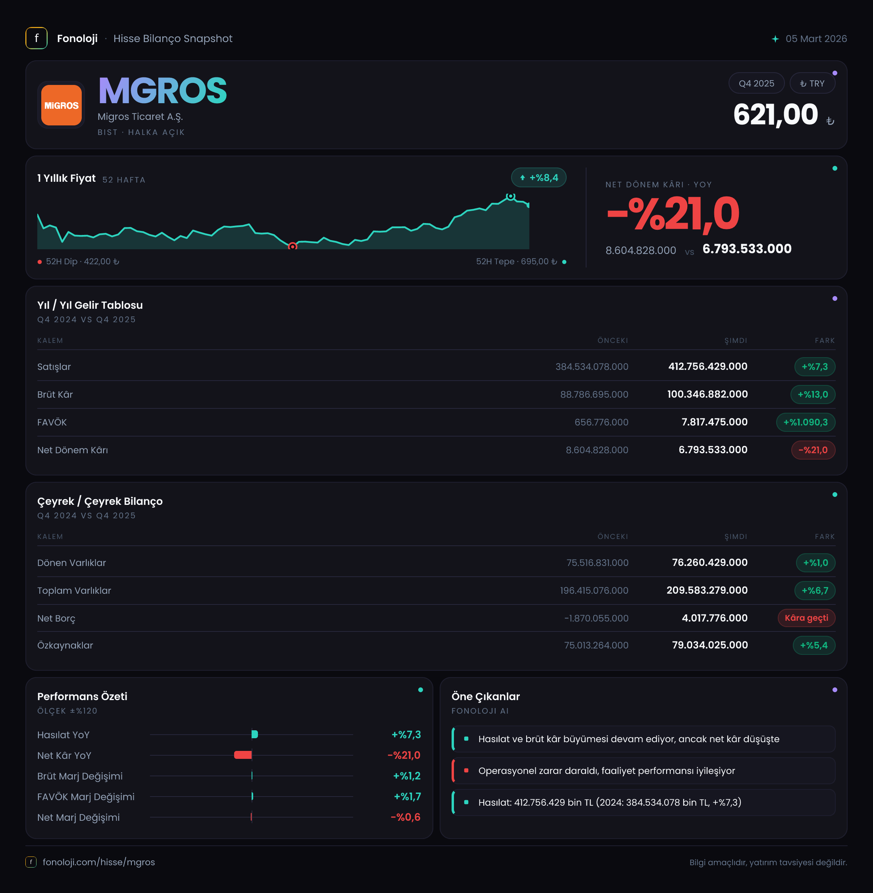Click the +%1,2 Brüt Marj Değişimi value
The image size is (873, 893).
pyautogui.click(x=407, y=776)
